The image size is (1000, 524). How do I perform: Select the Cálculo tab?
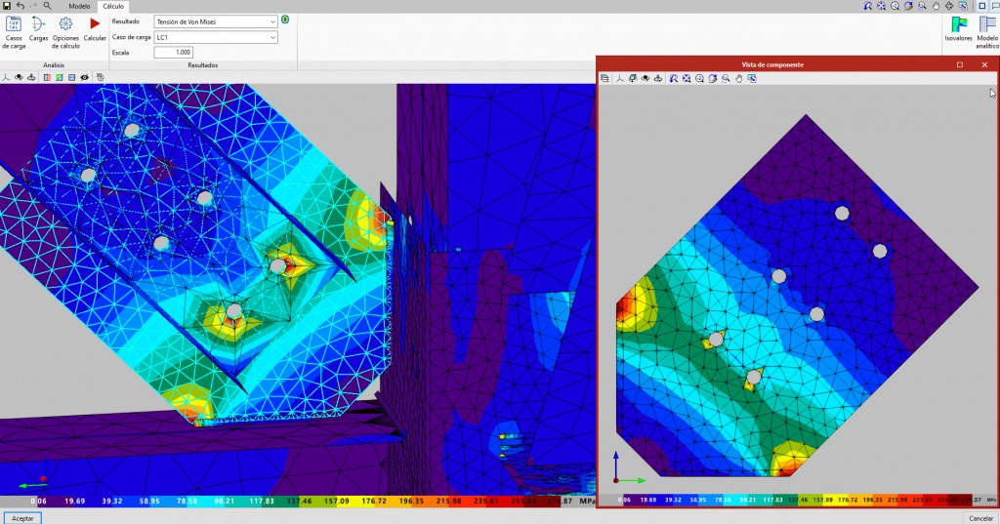[113, 6]
